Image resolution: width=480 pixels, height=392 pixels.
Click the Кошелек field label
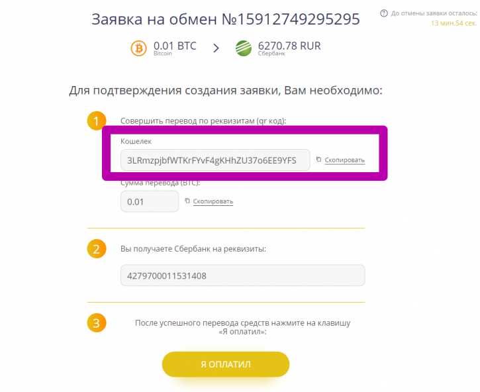coord(136,141)
